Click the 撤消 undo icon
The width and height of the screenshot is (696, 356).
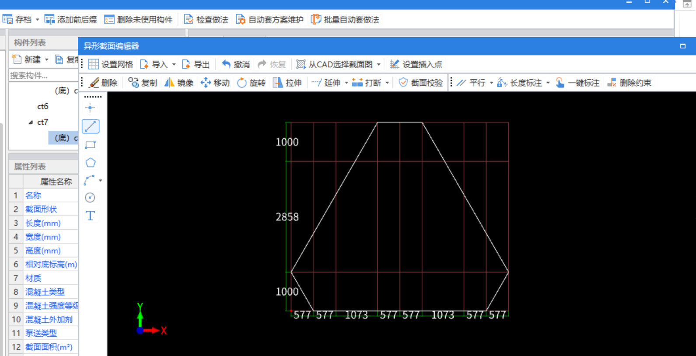point(226,64)
